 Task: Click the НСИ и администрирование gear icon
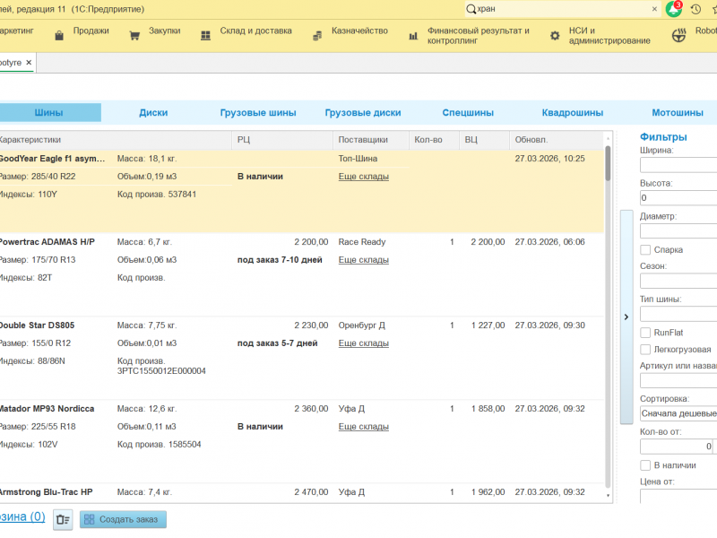(x=555, y=36)
